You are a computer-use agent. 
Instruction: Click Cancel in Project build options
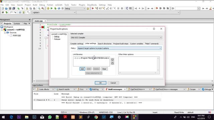[113, 83]
